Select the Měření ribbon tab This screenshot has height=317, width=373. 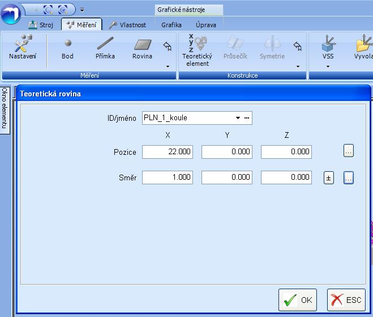pos(82,24)
